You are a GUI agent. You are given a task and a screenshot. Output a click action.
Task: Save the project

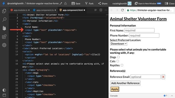click(x=76, y=4)
